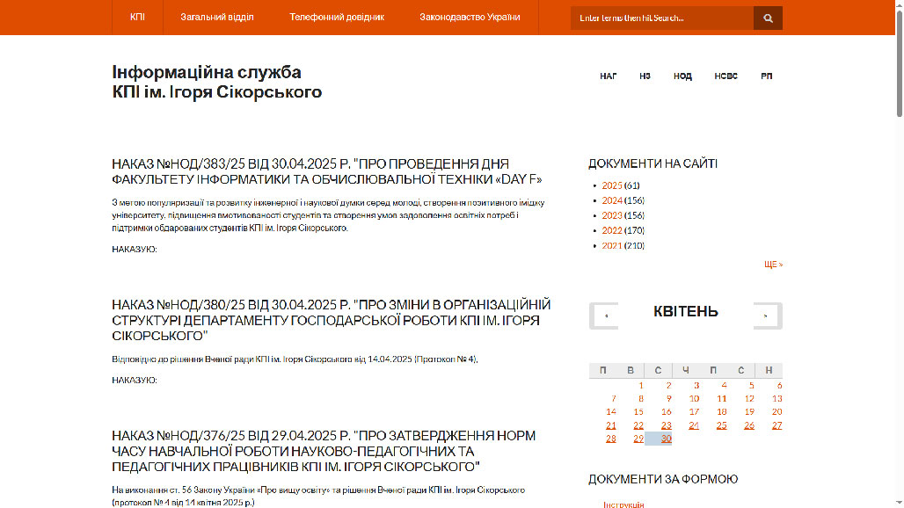Switch to the НАГ section tab
This screenshot has height=508, width=904.
(x=609, y=76)
